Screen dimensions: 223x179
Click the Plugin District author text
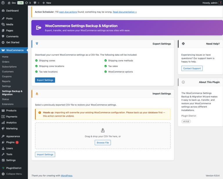point(188,116)
